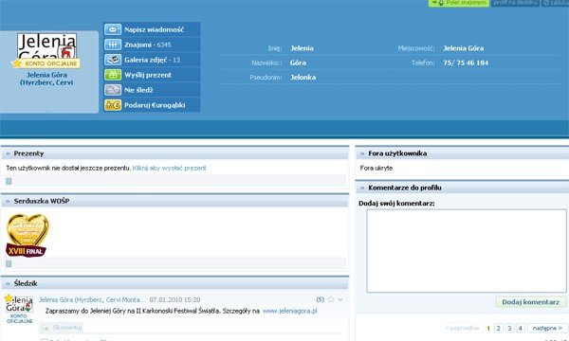Collapse the Fora użytkownika section arrow
This screenshot has width=569, height=341.
(x=362, y=153)
